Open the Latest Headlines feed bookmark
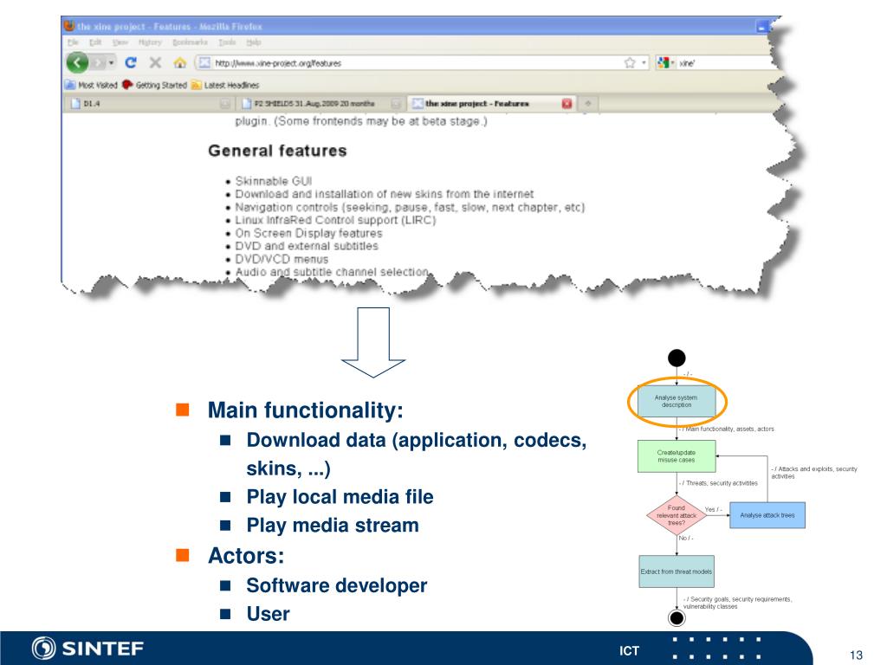 [225, 85]
